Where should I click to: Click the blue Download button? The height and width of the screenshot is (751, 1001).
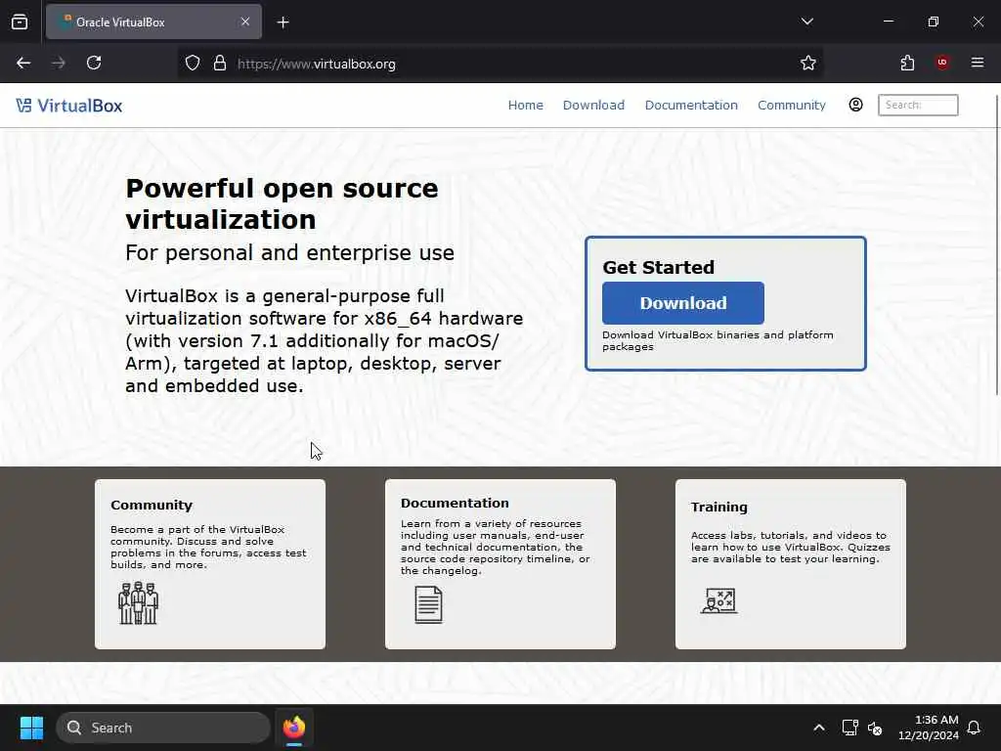[683, 303]
